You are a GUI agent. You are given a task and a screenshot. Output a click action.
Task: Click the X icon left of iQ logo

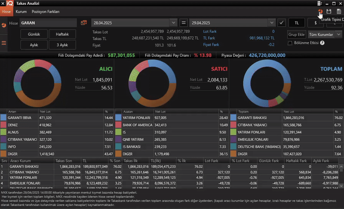point(3,3)
